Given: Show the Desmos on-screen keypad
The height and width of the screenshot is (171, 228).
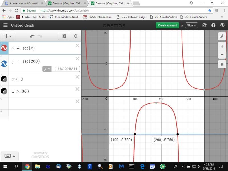Looking at the screenshot, I should [8, 156].
